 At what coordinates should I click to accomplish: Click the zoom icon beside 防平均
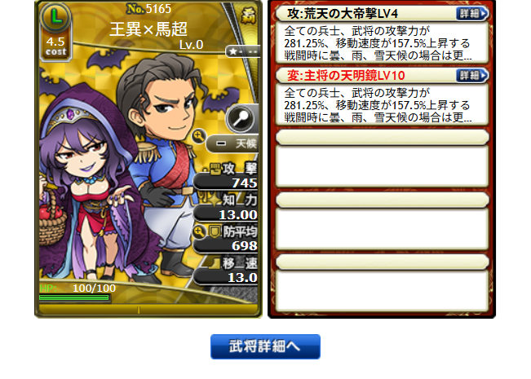click(199, 231)
